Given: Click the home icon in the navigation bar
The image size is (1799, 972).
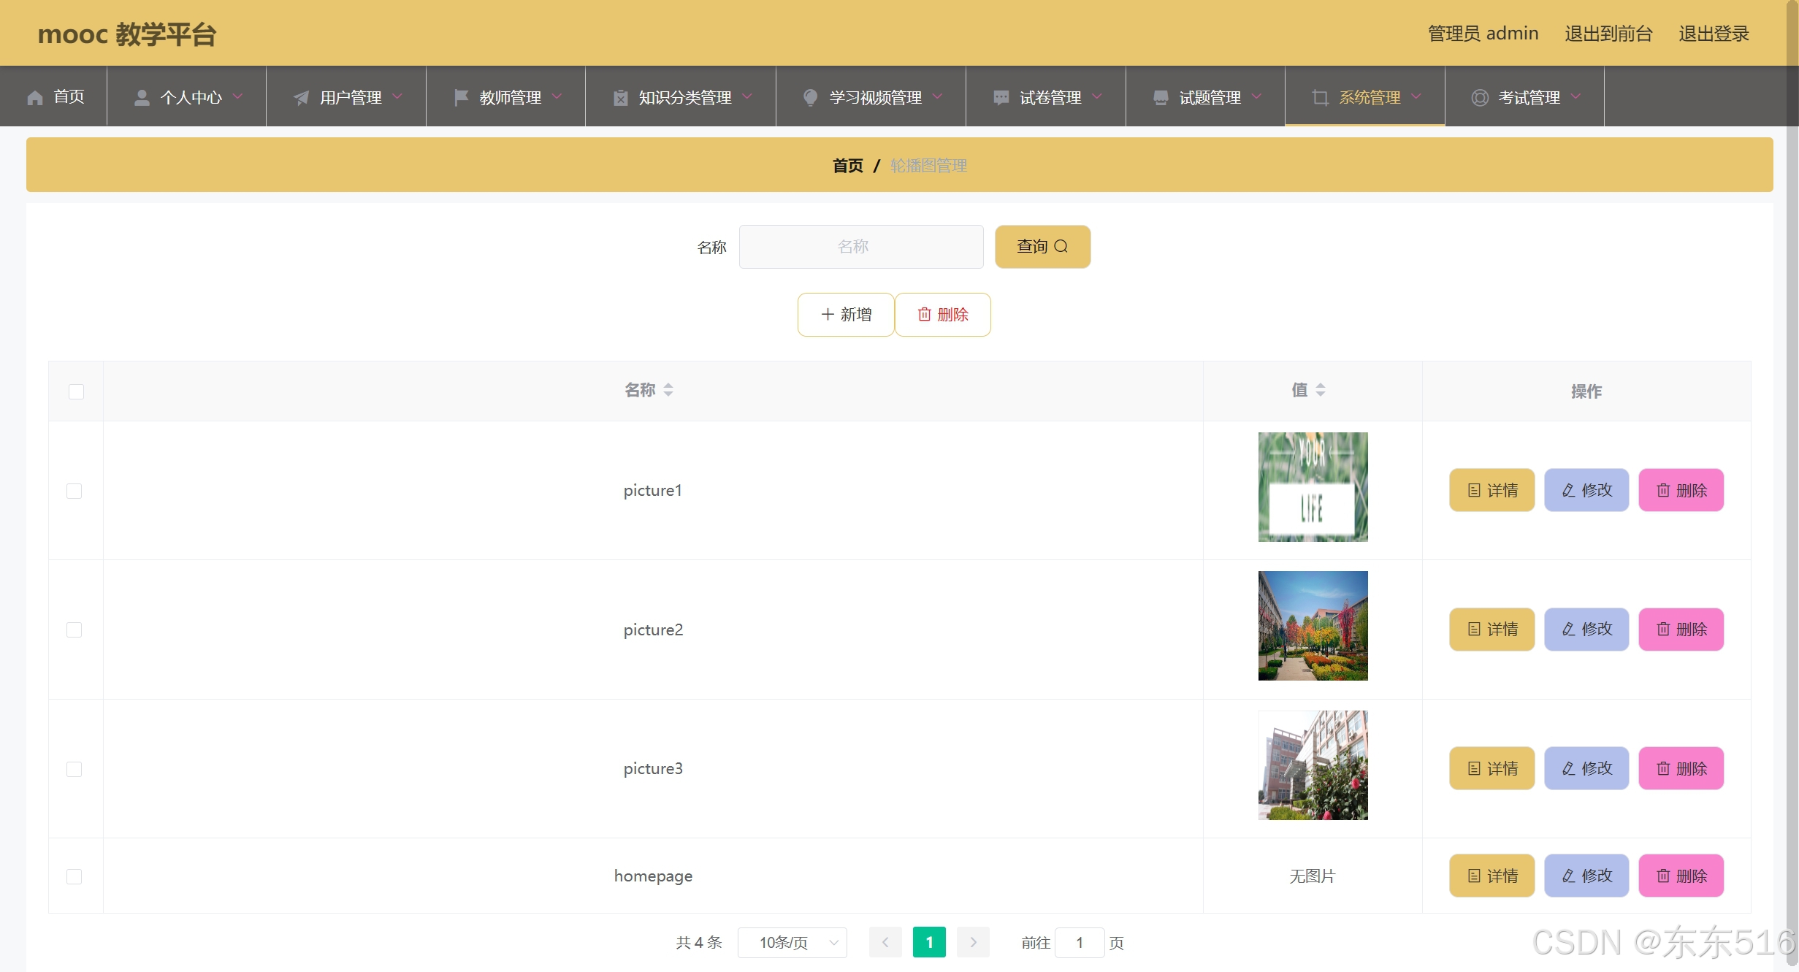Looking at the screenshot, I should 35,97.
